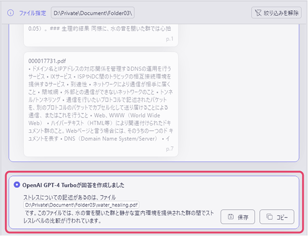The height and width of the screenshot is (236, 308).
Task: Click the upper card's 生理的結果 excerpt
Action: (100, 29)
